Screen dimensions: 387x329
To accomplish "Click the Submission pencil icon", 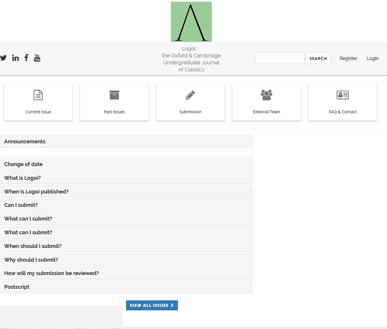I will pyautogui.click(x=190, y=95).
